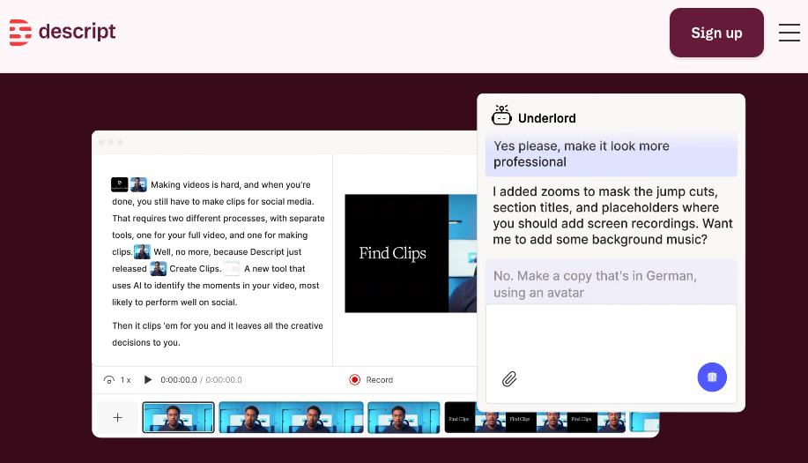Click the speaker thumbnail before 'Well, no more'
The image size is (808, 463).
[x=142, y=252]
